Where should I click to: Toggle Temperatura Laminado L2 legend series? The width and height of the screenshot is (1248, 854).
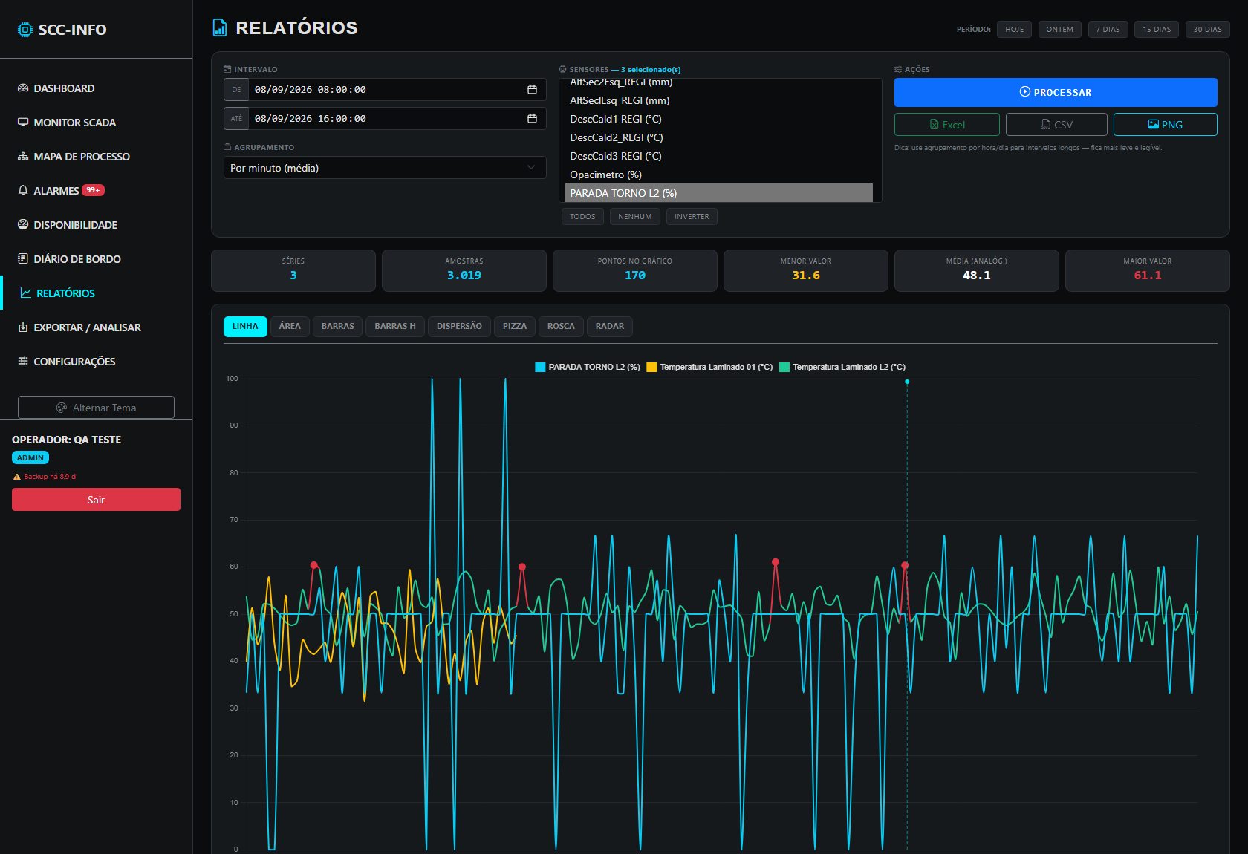(x=842, y=367)
